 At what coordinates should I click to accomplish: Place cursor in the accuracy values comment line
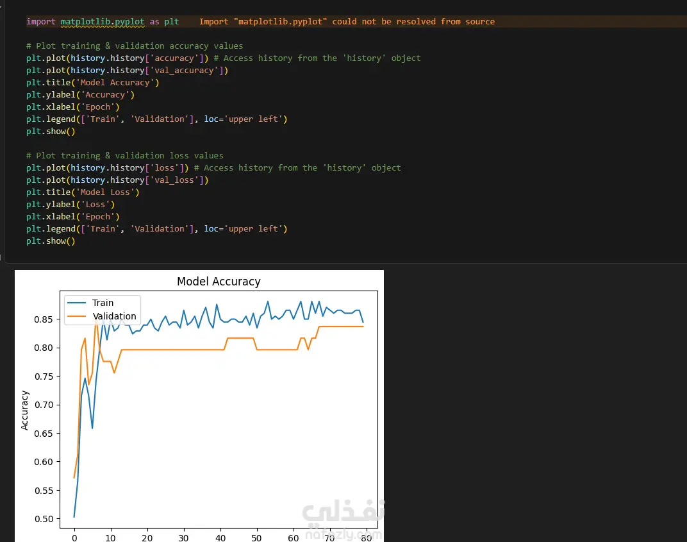tap(134, 46)
